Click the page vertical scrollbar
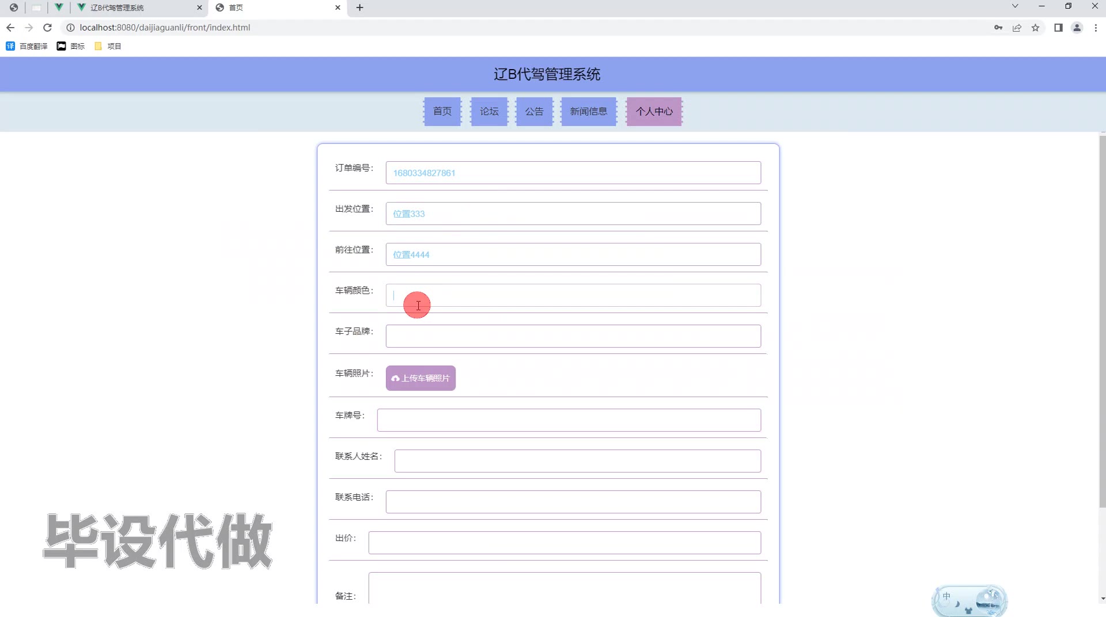Screen dimensions: 1106x617 pyautogui.click(x=1102, y=321)
